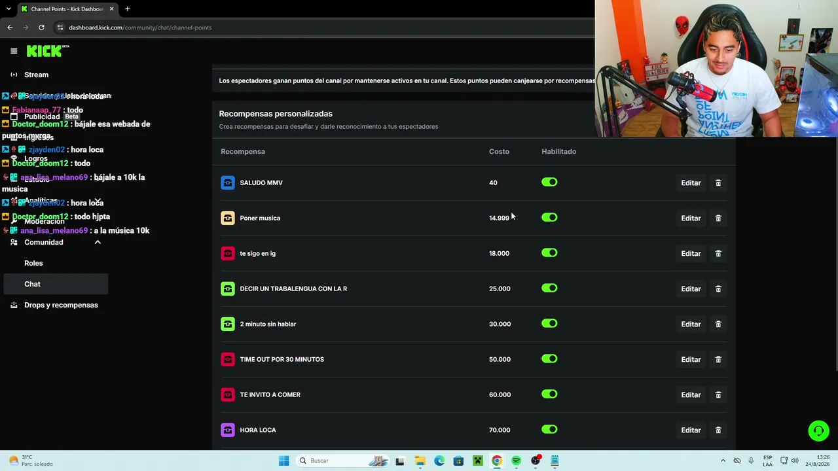Delete the HORA LOCA reward with trash icon

click(x=718, y=430)
